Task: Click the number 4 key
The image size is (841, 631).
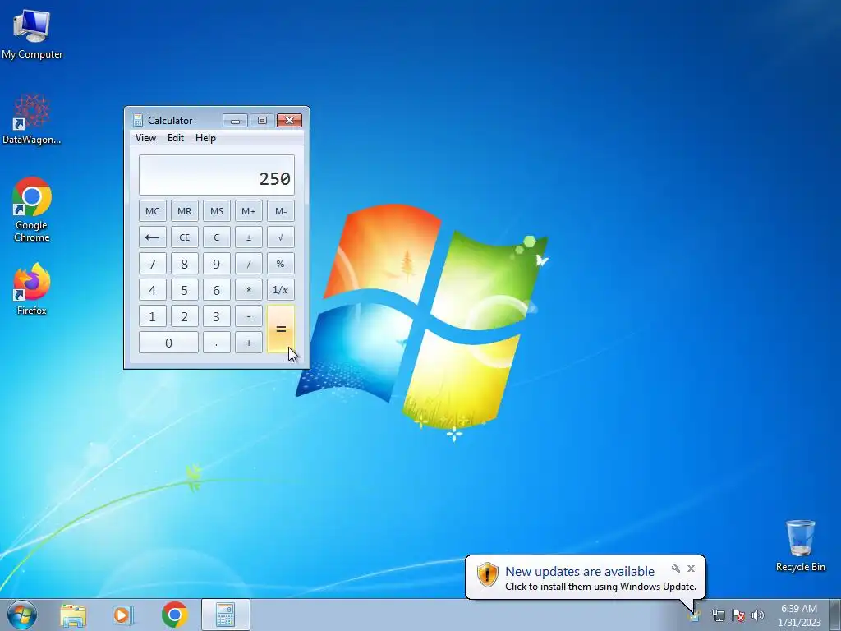Action: (x=152, y=290)
